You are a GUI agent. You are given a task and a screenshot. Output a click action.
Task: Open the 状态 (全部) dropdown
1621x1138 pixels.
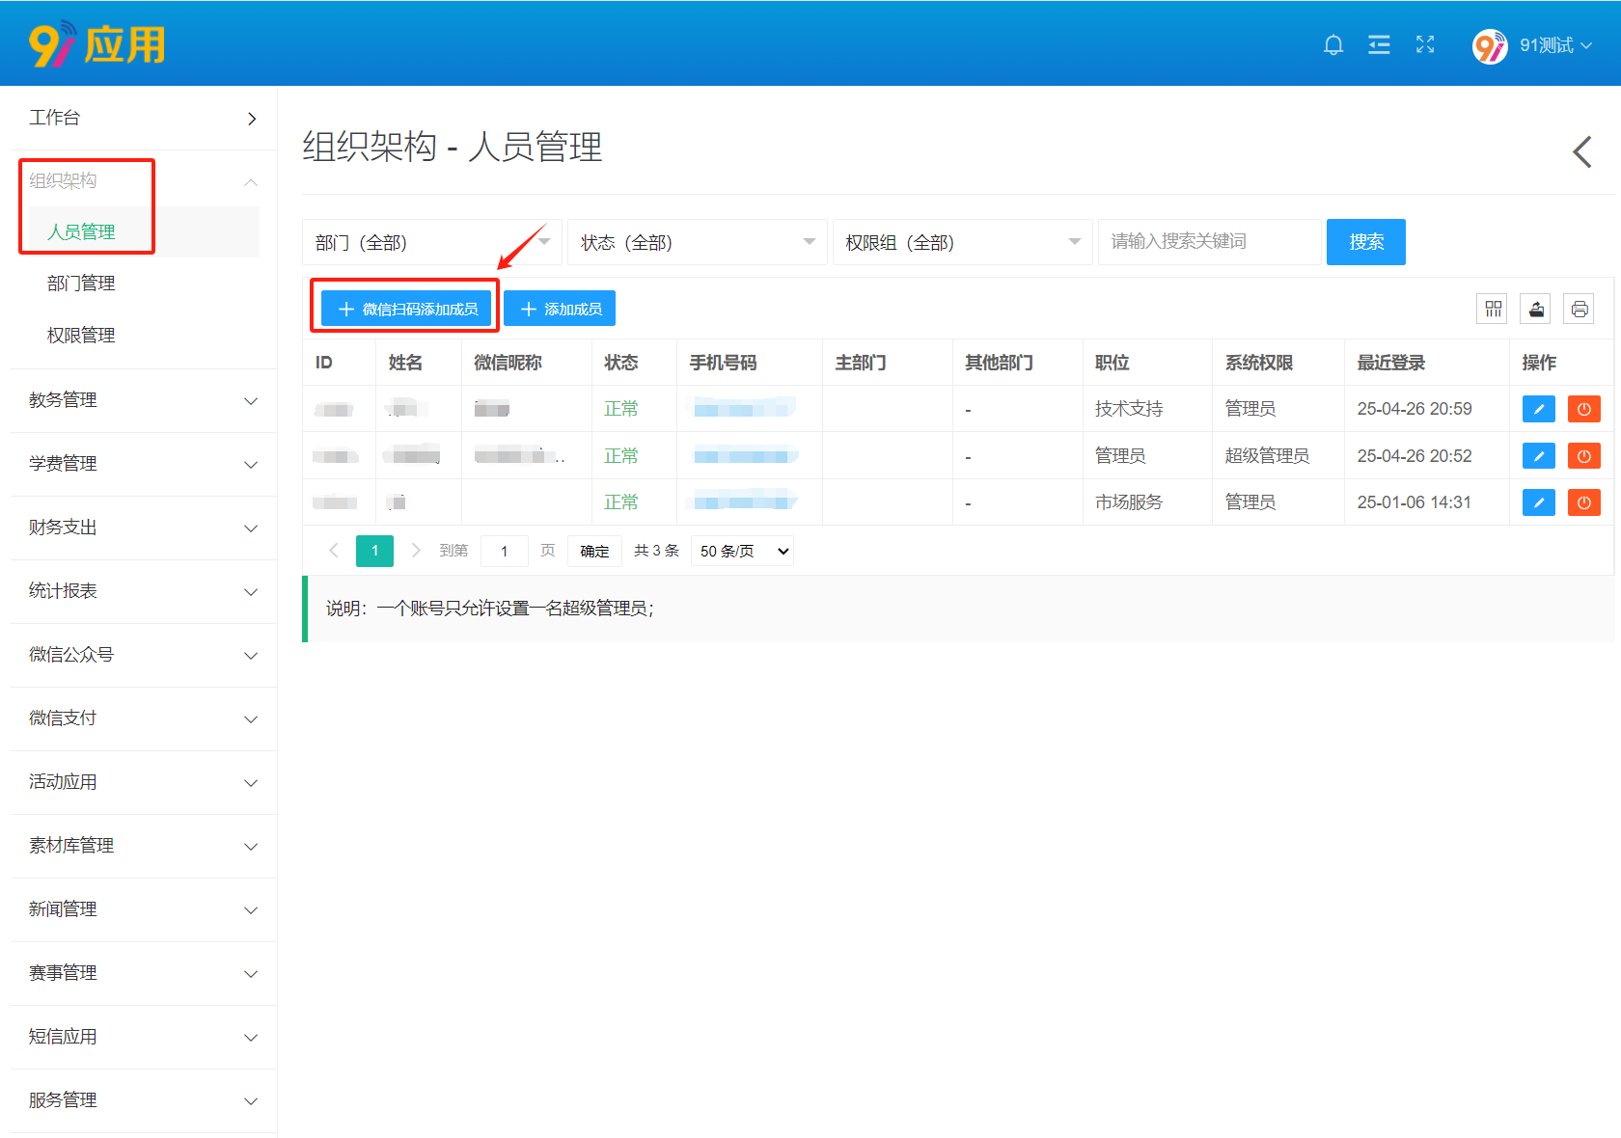697,242
